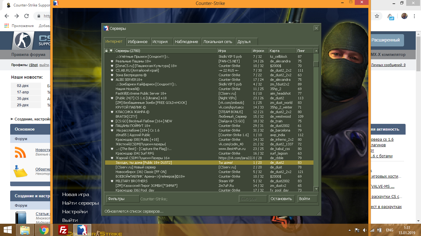Select the Краснодар |04| Surf RPG server
The width and height of the screenshot is (421, 236).
point(209,153)
